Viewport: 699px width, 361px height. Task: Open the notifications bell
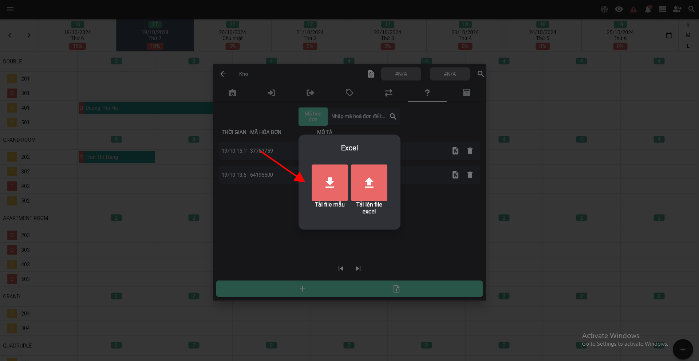tap(648, 9)
